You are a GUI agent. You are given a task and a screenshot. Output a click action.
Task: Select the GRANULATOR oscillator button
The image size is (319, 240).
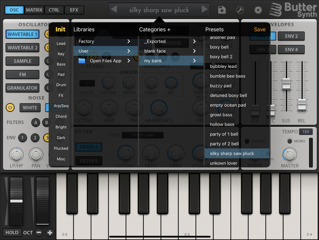[x=23, y=88]
